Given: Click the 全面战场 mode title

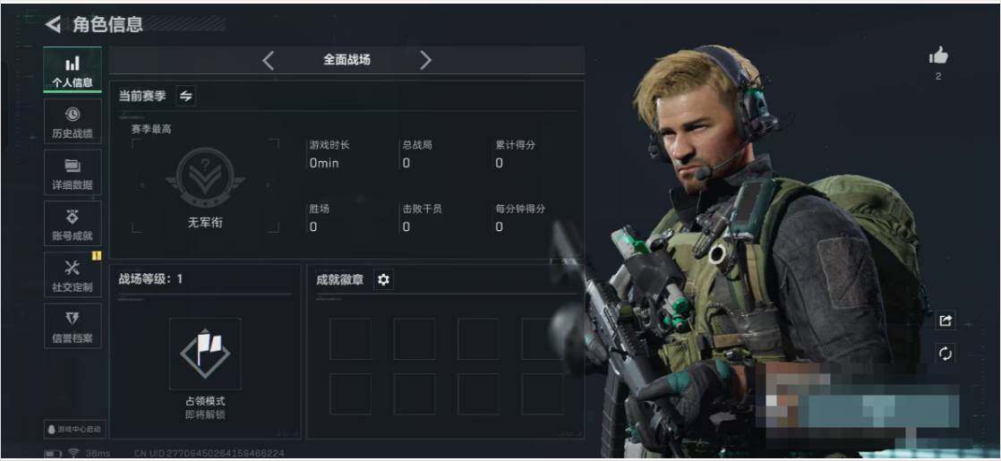Looking at the screenshot, I should [x=346, y=60].
